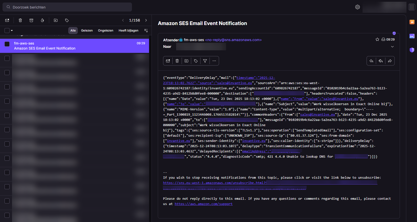Image resolution: width=417 pixels, height=222 pixels.
Task: Tick the checkbox on the fm-aws-ses message
Action: (7, 44)
